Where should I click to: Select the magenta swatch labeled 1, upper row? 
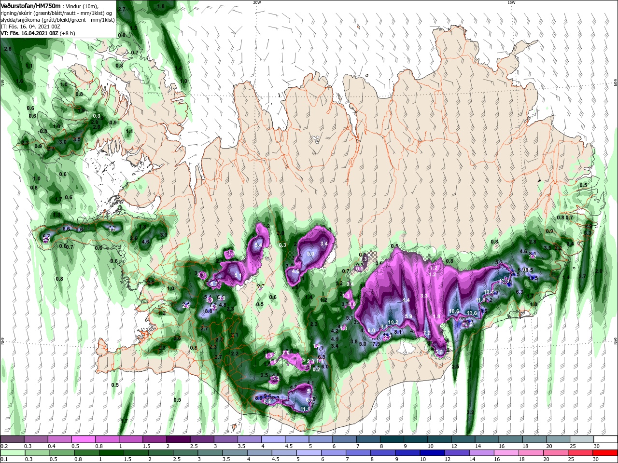tap(131, 439)
